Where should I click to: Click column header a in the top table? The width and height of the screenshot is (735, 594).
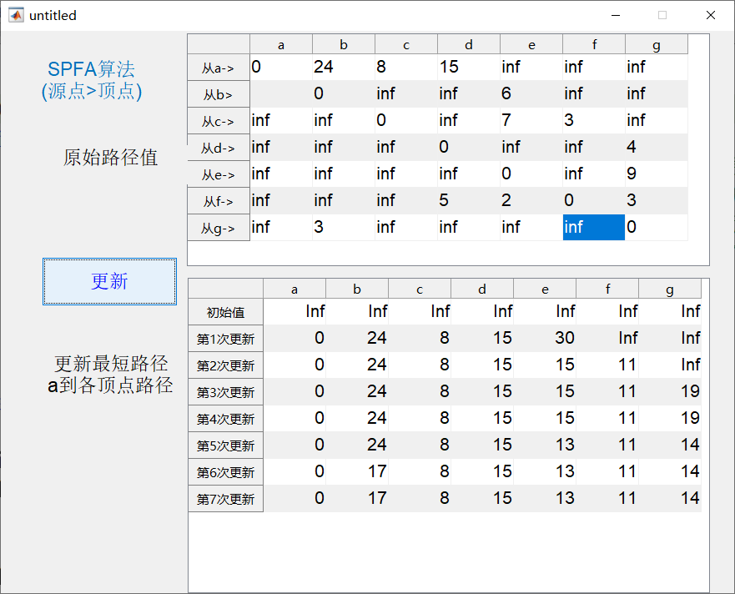pos(280,43)
